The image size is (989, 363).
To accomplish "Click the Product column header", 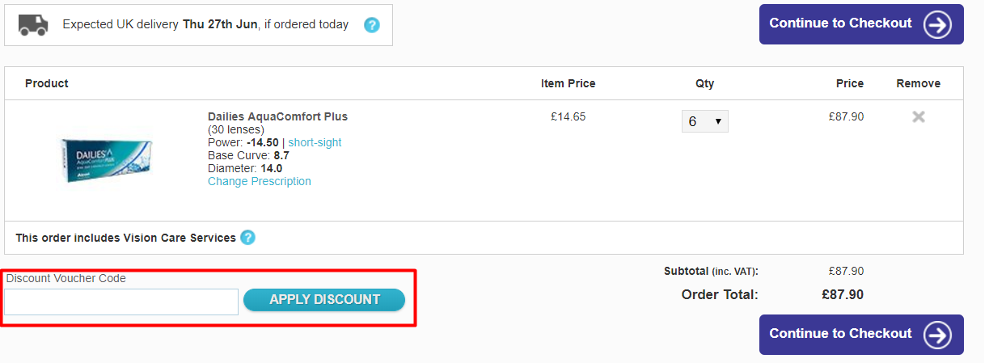I will point(47,83).
